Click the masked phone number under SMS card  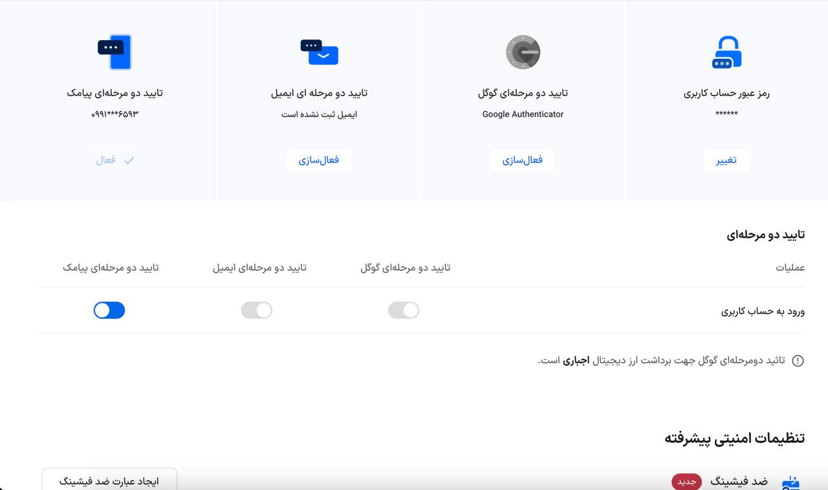pos(115,114)
